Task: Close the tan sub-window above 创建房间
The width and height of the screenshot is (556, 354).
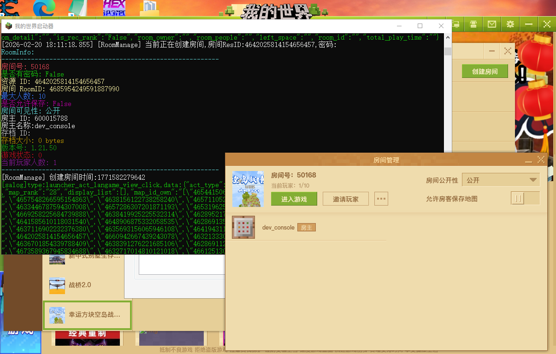Action: pos(508,51)
